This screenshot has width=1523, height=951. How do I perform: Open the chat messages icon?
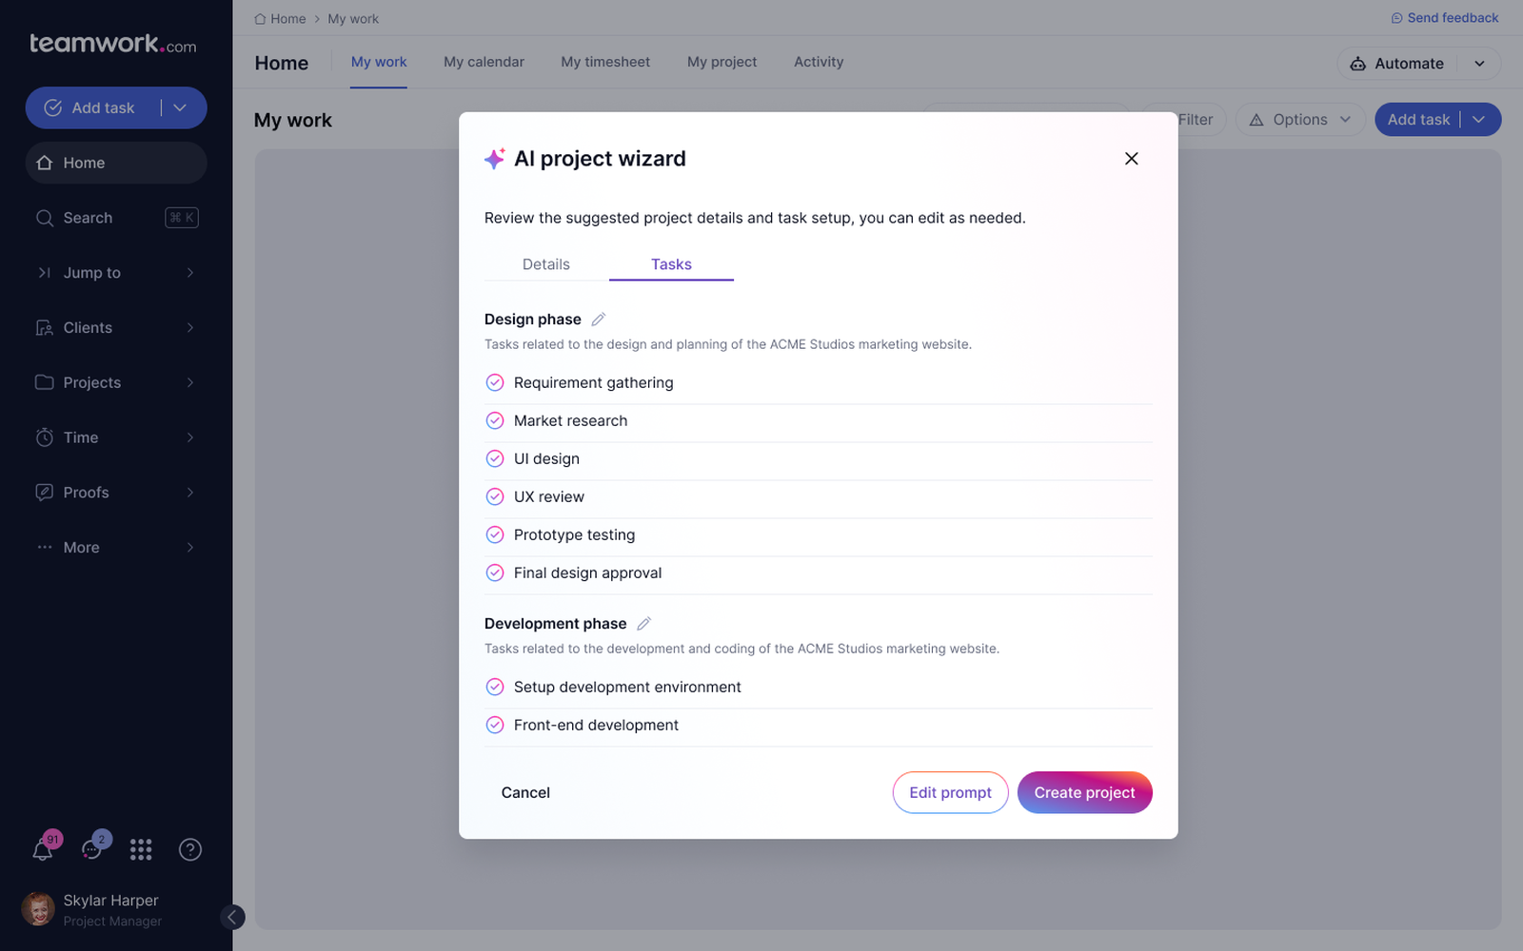(x=92, y=849)
